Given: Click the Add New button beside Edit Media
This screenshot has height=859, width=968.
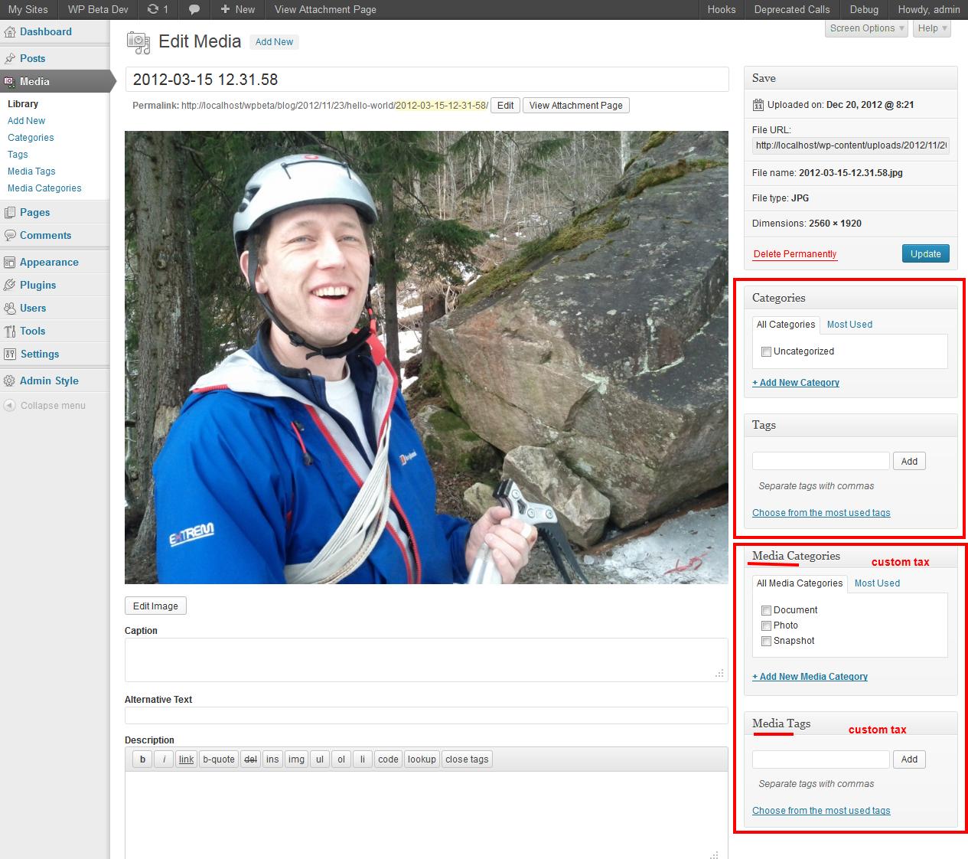Looking at the screenshot, I should (x=274, y=42).
